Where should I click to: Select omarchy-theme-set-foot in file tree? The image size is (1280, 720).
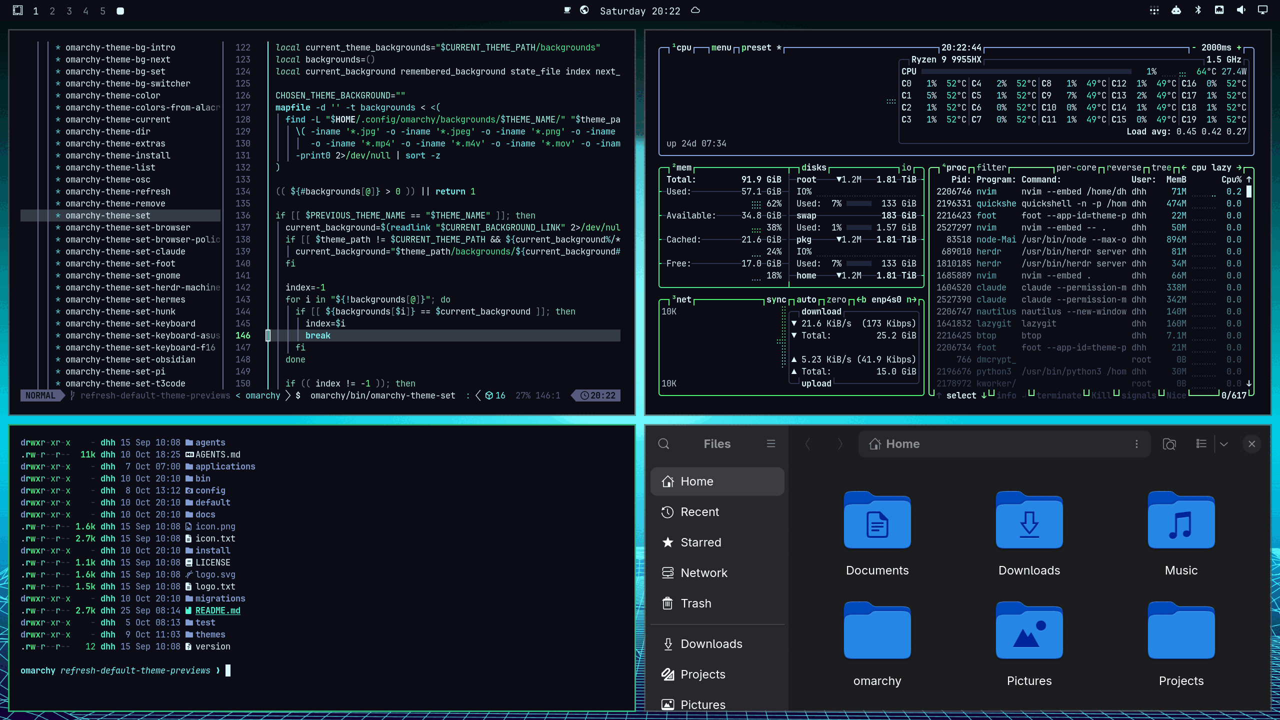point(120,263)
